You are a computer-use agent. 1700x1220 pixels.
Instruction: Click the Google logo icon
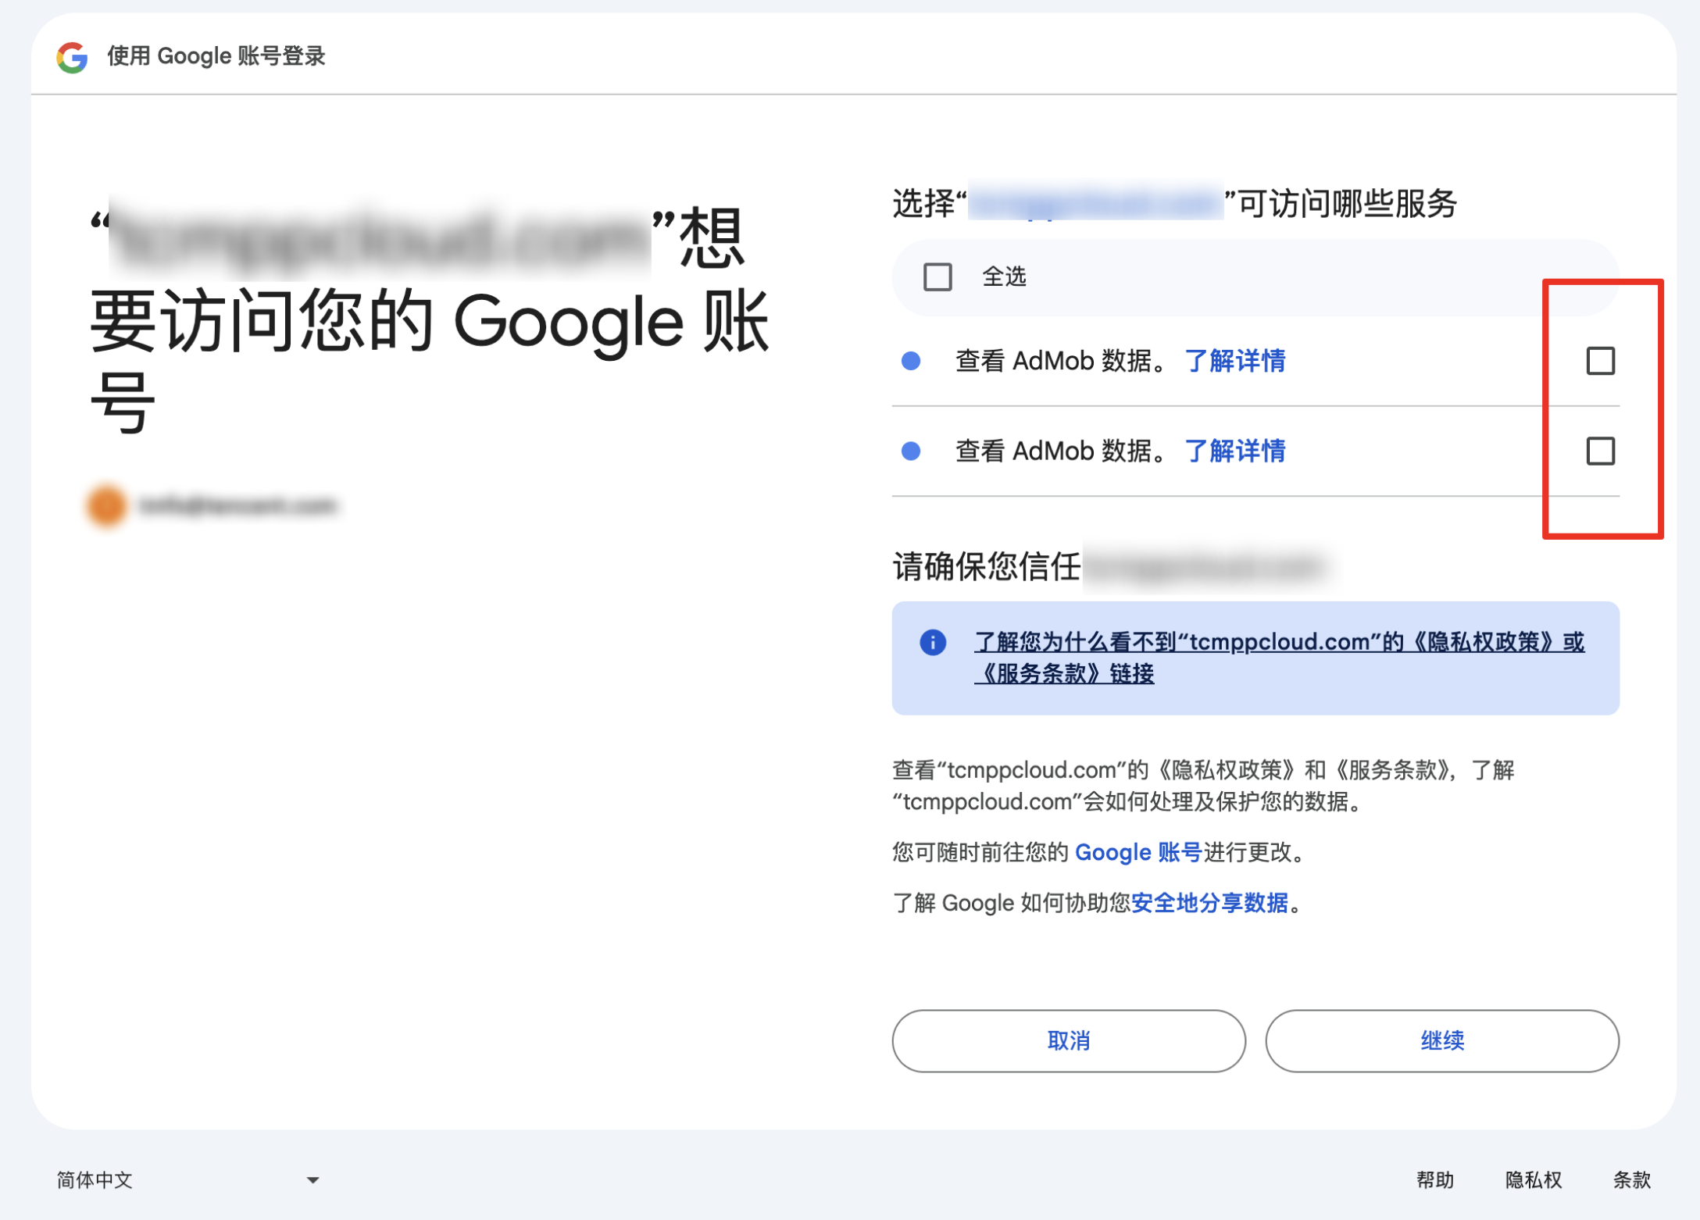coord(72,57)
